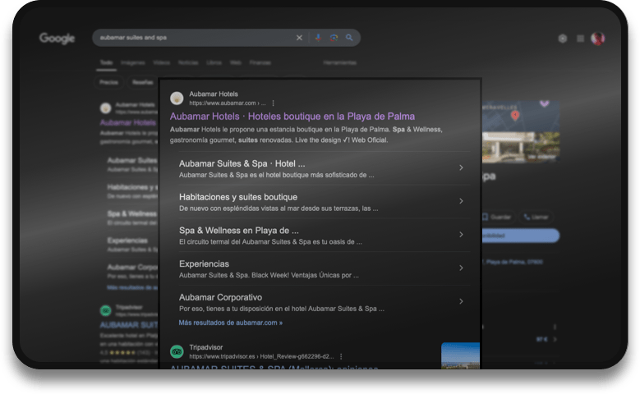Click the blue availability button in the hotel panel
Viewport: 640px width, 394px height.
coord(521,236)
